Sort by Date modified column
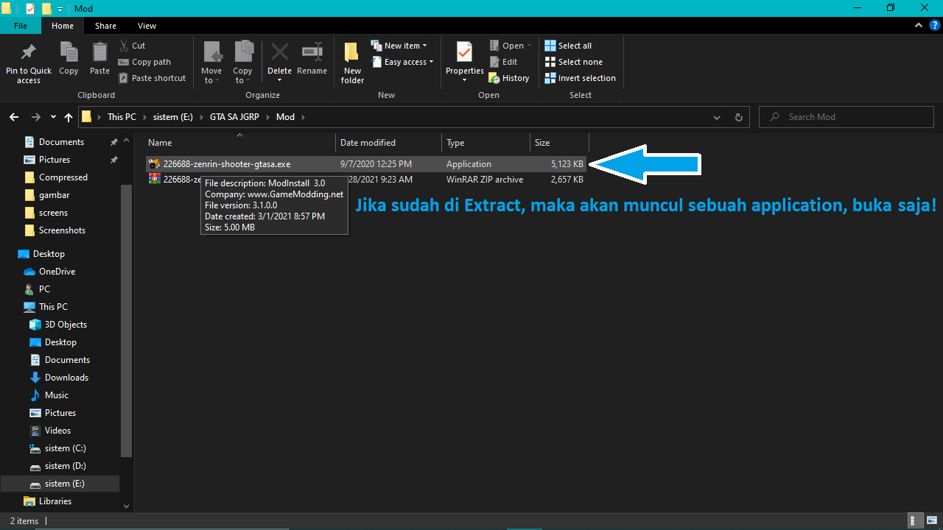The image size is (943, 530). (x=388, y=143)
